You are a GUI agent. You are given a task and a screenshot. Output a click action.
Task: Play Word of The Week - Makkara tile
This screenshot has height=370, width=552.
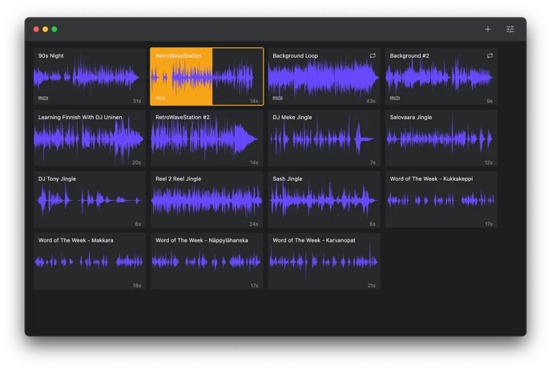point(90,261)
